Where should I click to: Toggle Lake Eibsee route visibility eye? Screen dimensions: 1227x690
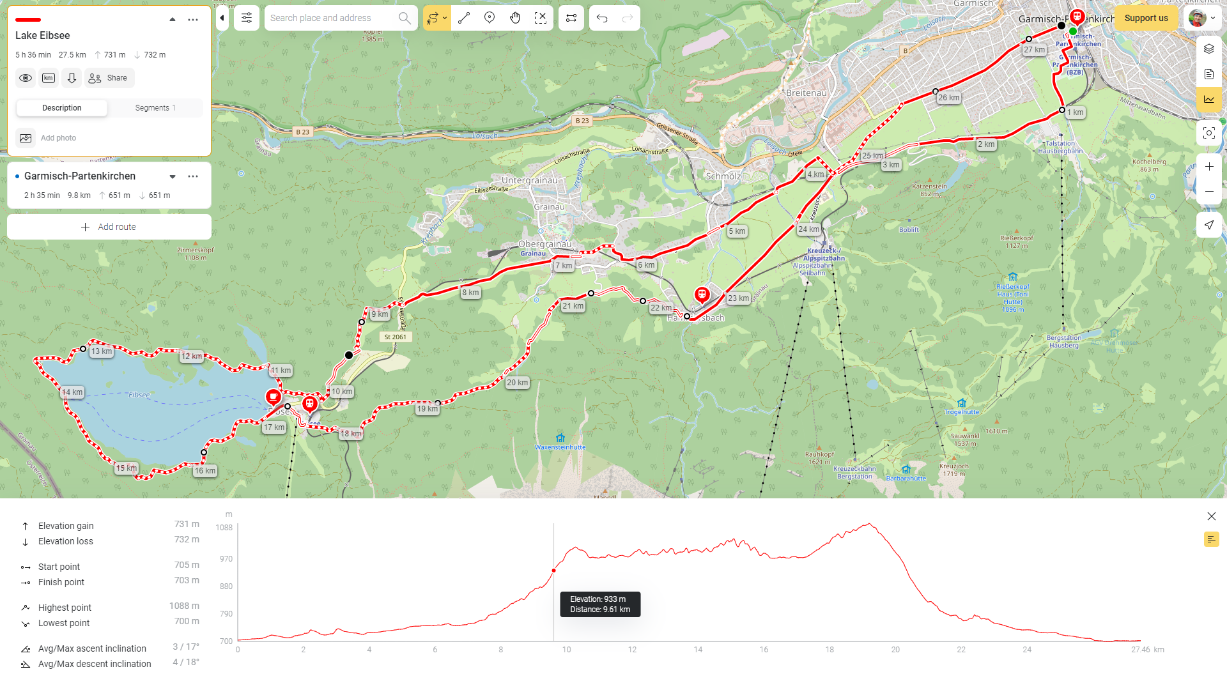[26, 78]
